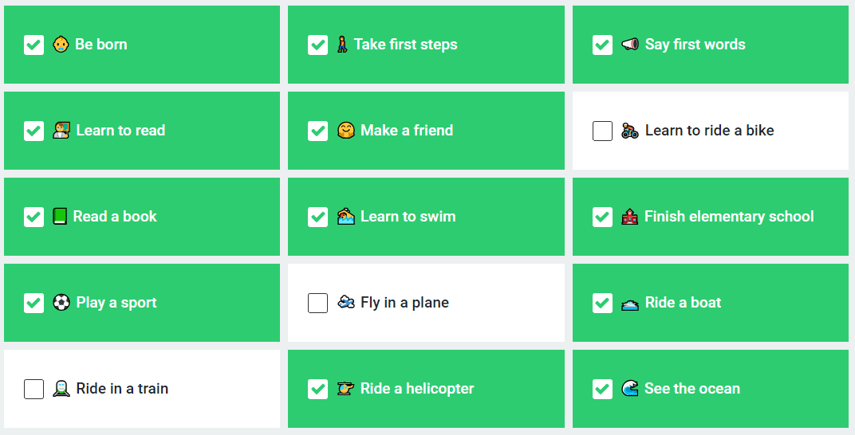The height and width of the screenshot is (435, 855).
Task: Click the airplane icon for Fly in a plane
Action: (x=346, y=303)
